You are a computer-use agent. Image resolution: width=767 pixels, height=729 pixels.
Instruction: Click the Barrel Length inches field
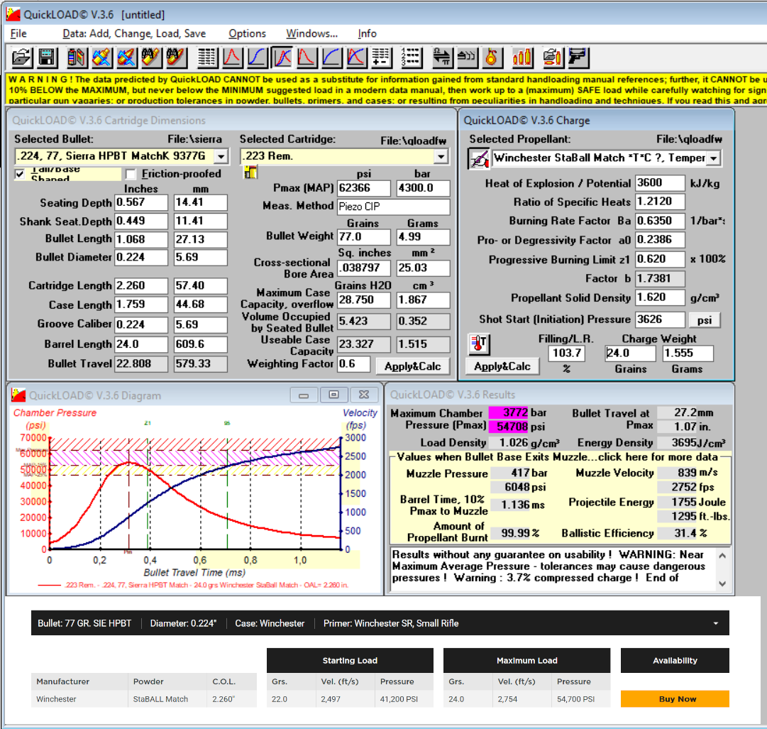[141, 344]
